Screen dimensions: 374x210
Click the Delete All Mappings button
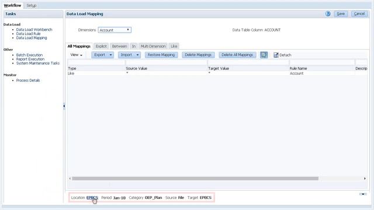tap(237, 55)
